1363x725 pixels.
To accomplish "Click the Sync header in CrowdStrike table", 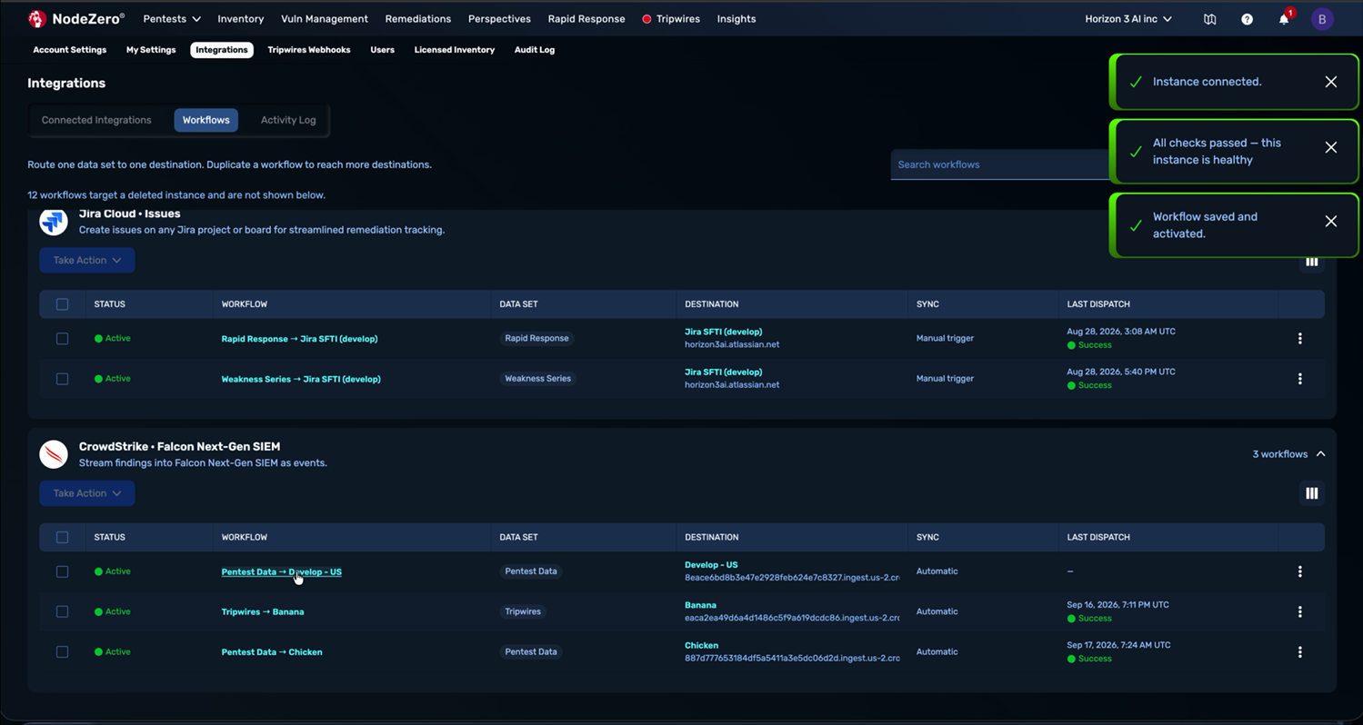I will point(927,537).
